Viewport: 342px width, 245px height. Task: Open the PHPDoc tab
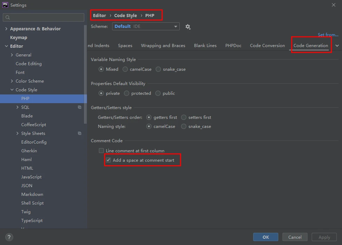[233, 46]
